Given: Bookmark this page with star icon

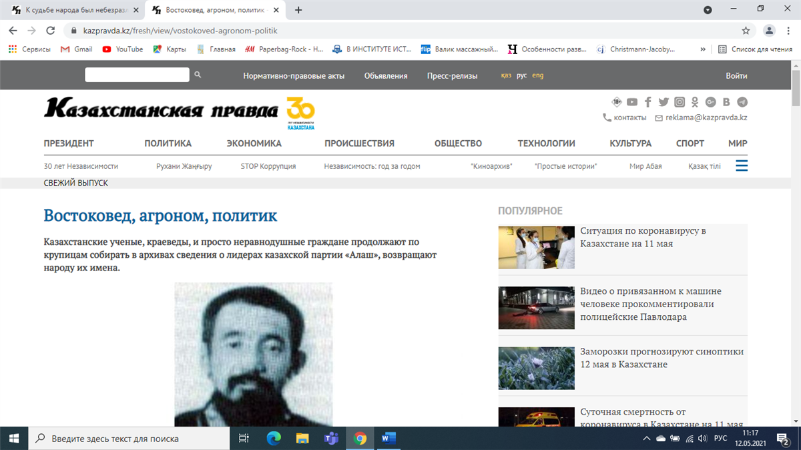Looking at the screenshot, I should point(746,31).
